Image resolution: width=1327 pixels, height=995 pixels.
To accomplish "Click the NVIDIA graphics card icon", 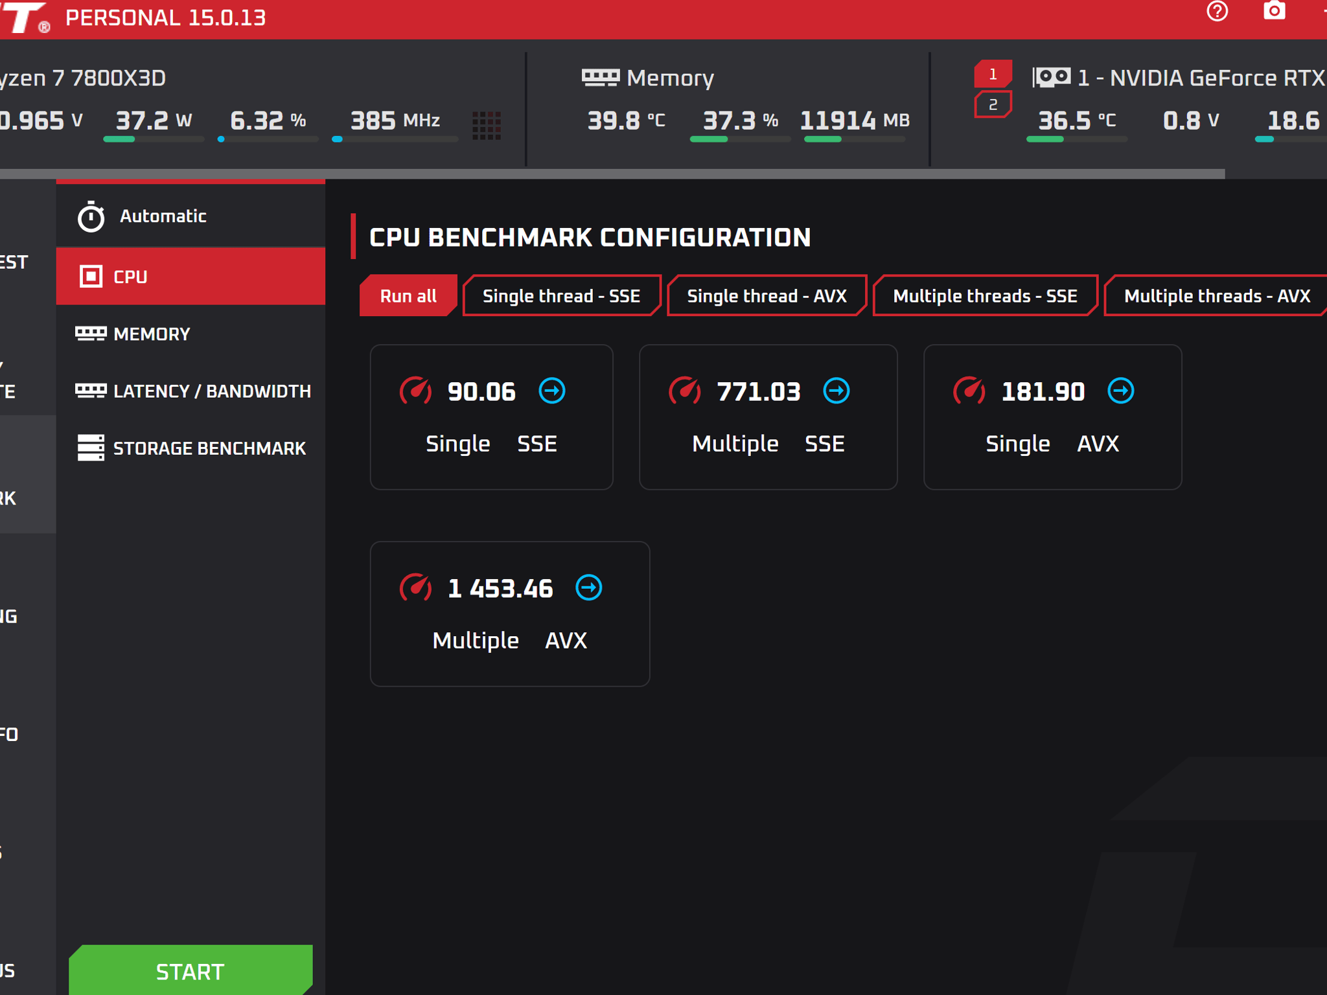I will pyautogui.click(x=1052, y=78).
